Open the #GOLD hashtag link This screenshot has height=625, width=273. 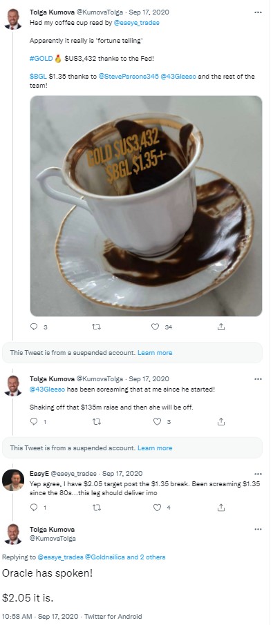tap(41, 59)
